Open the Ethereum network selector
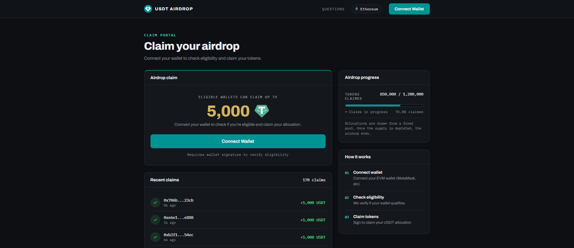This screenshot has height=248, width=574. pyautogui.click(x=367, y=9)
